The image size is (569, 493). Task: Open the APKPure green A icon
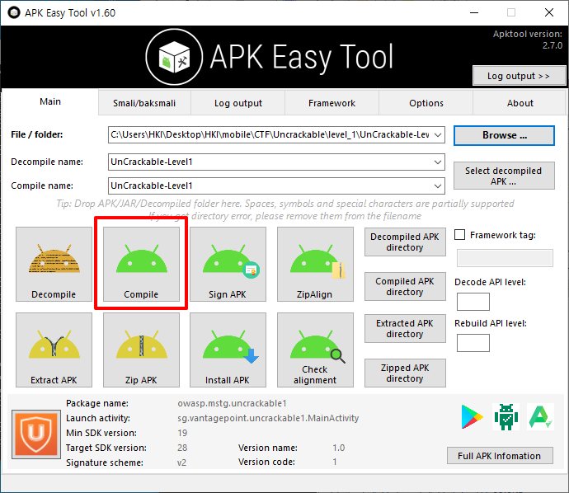tap(540, 417)
